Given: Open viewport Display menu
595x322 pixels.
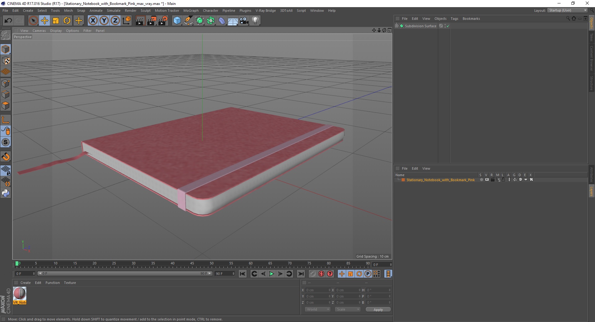Looking at the screenshot, I should pos(56,31).
